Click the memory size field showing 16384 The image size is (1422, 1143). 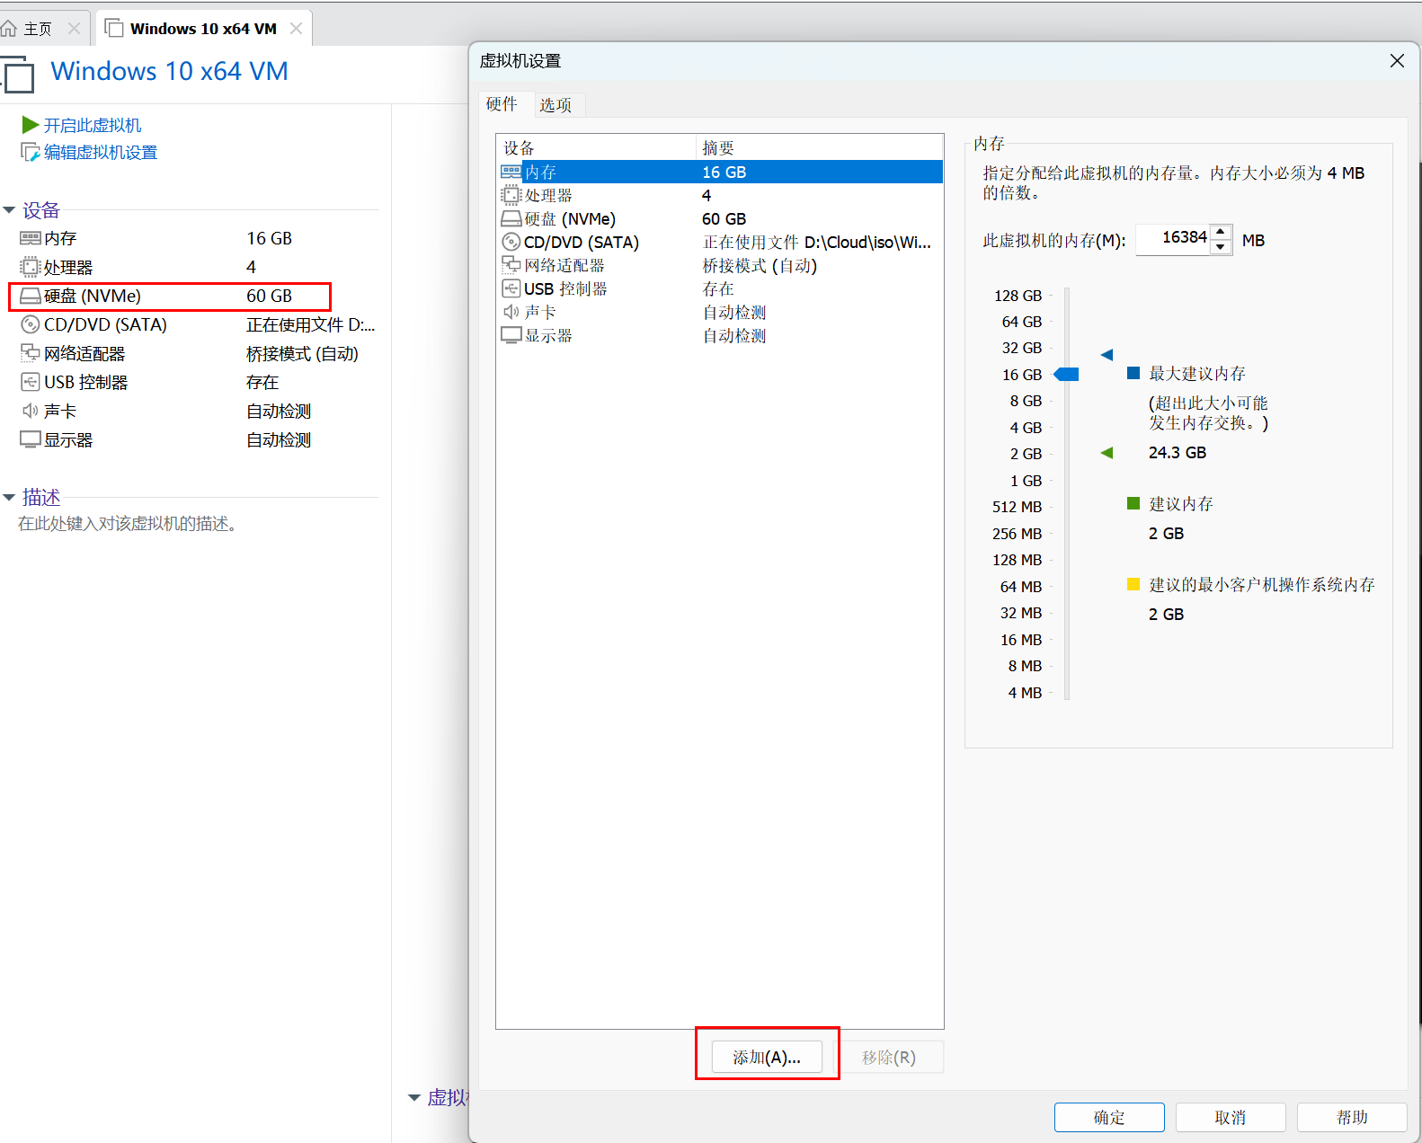pos(1173,239)
